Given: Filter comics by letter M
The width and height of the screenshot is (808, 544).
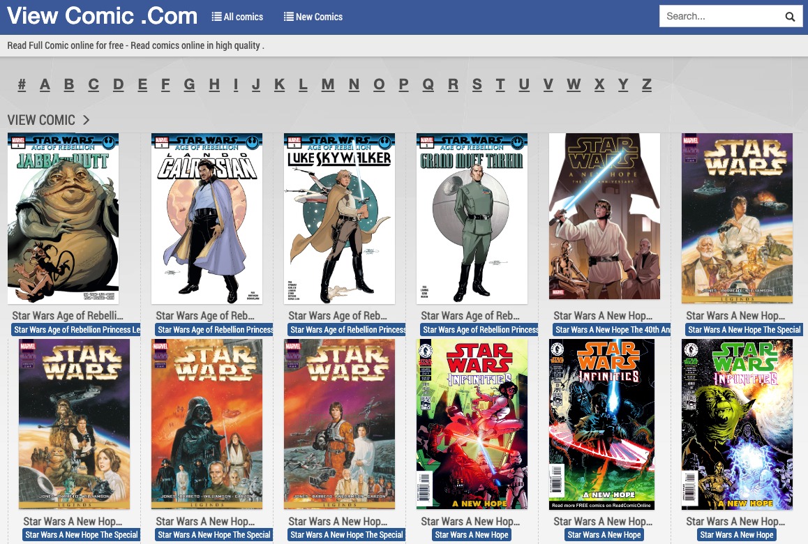Looking at the screenshot, I should 328,84.
